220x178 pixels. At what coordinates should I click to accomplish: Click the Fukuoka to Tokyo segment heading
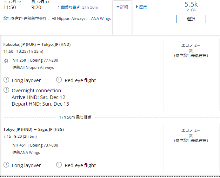point(37,44)
